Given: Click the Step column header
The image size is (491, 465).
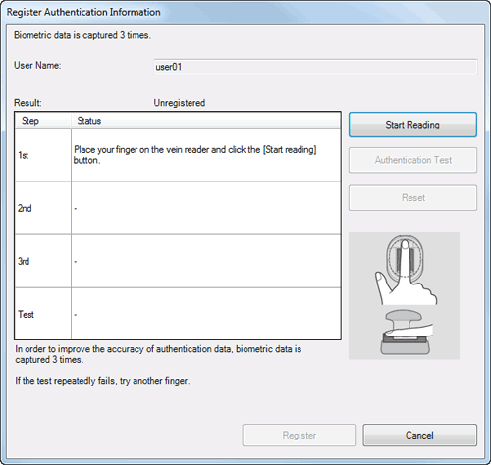Looking at the screenshot, I should coord(43,121).
